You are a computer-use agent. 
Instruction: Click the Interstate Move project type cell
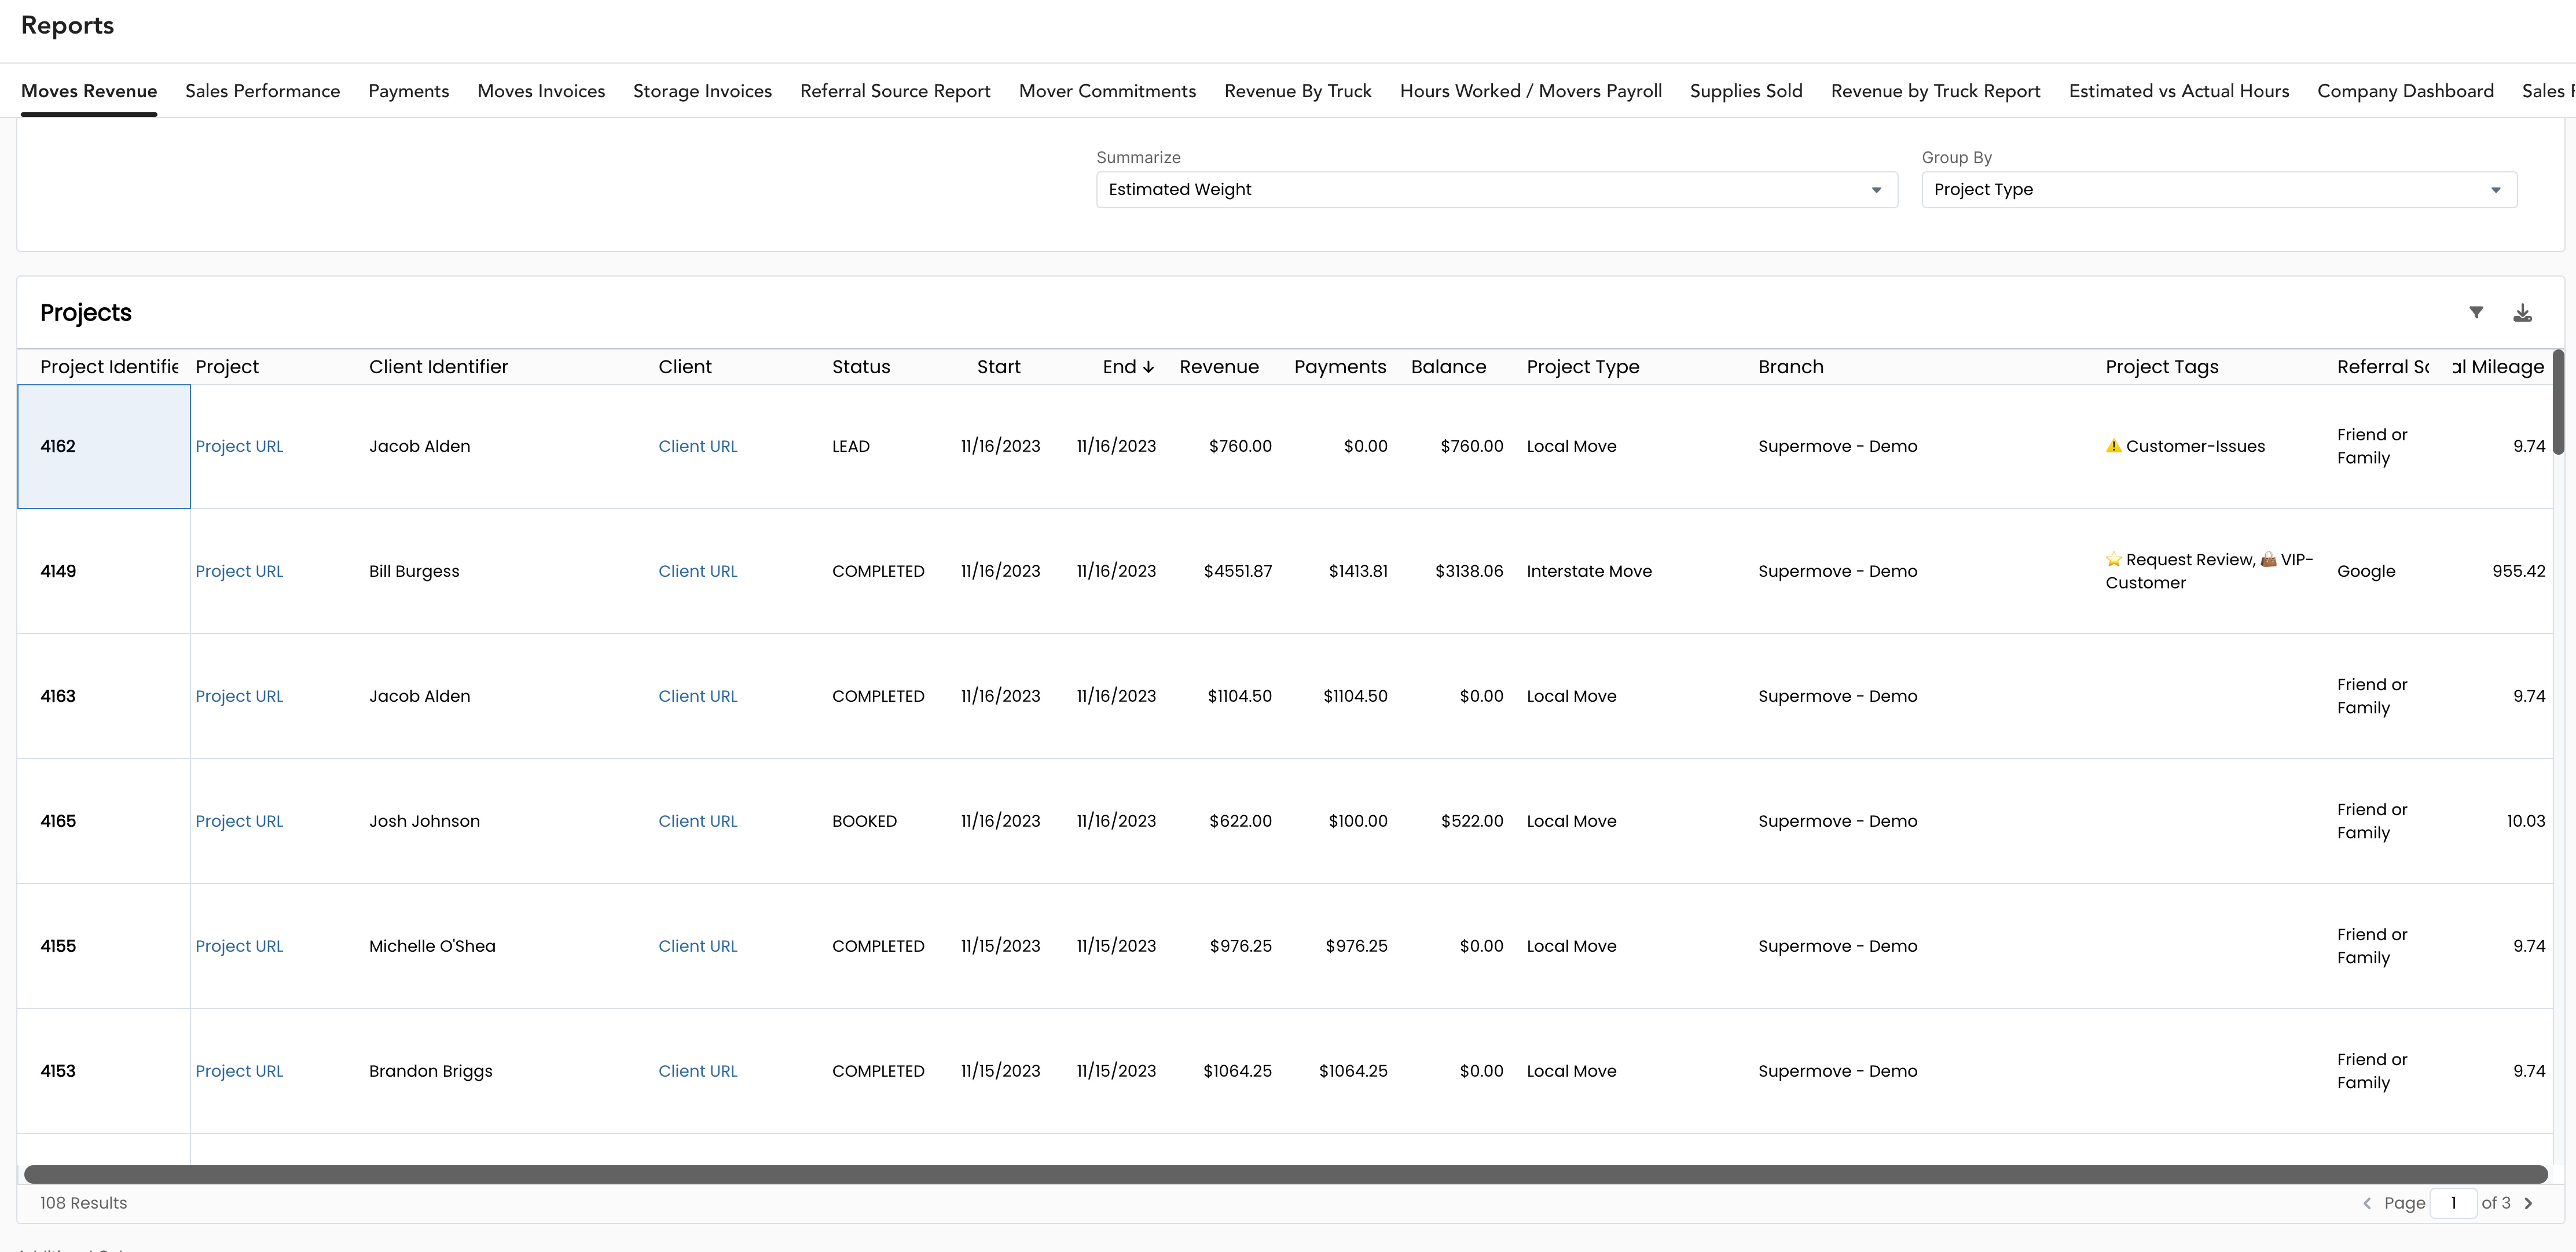[x=1588, y=572]
